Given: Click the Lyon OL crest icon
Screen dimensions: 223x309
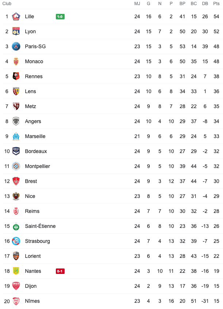Looking at the screenshot, I should pos(16,31).
